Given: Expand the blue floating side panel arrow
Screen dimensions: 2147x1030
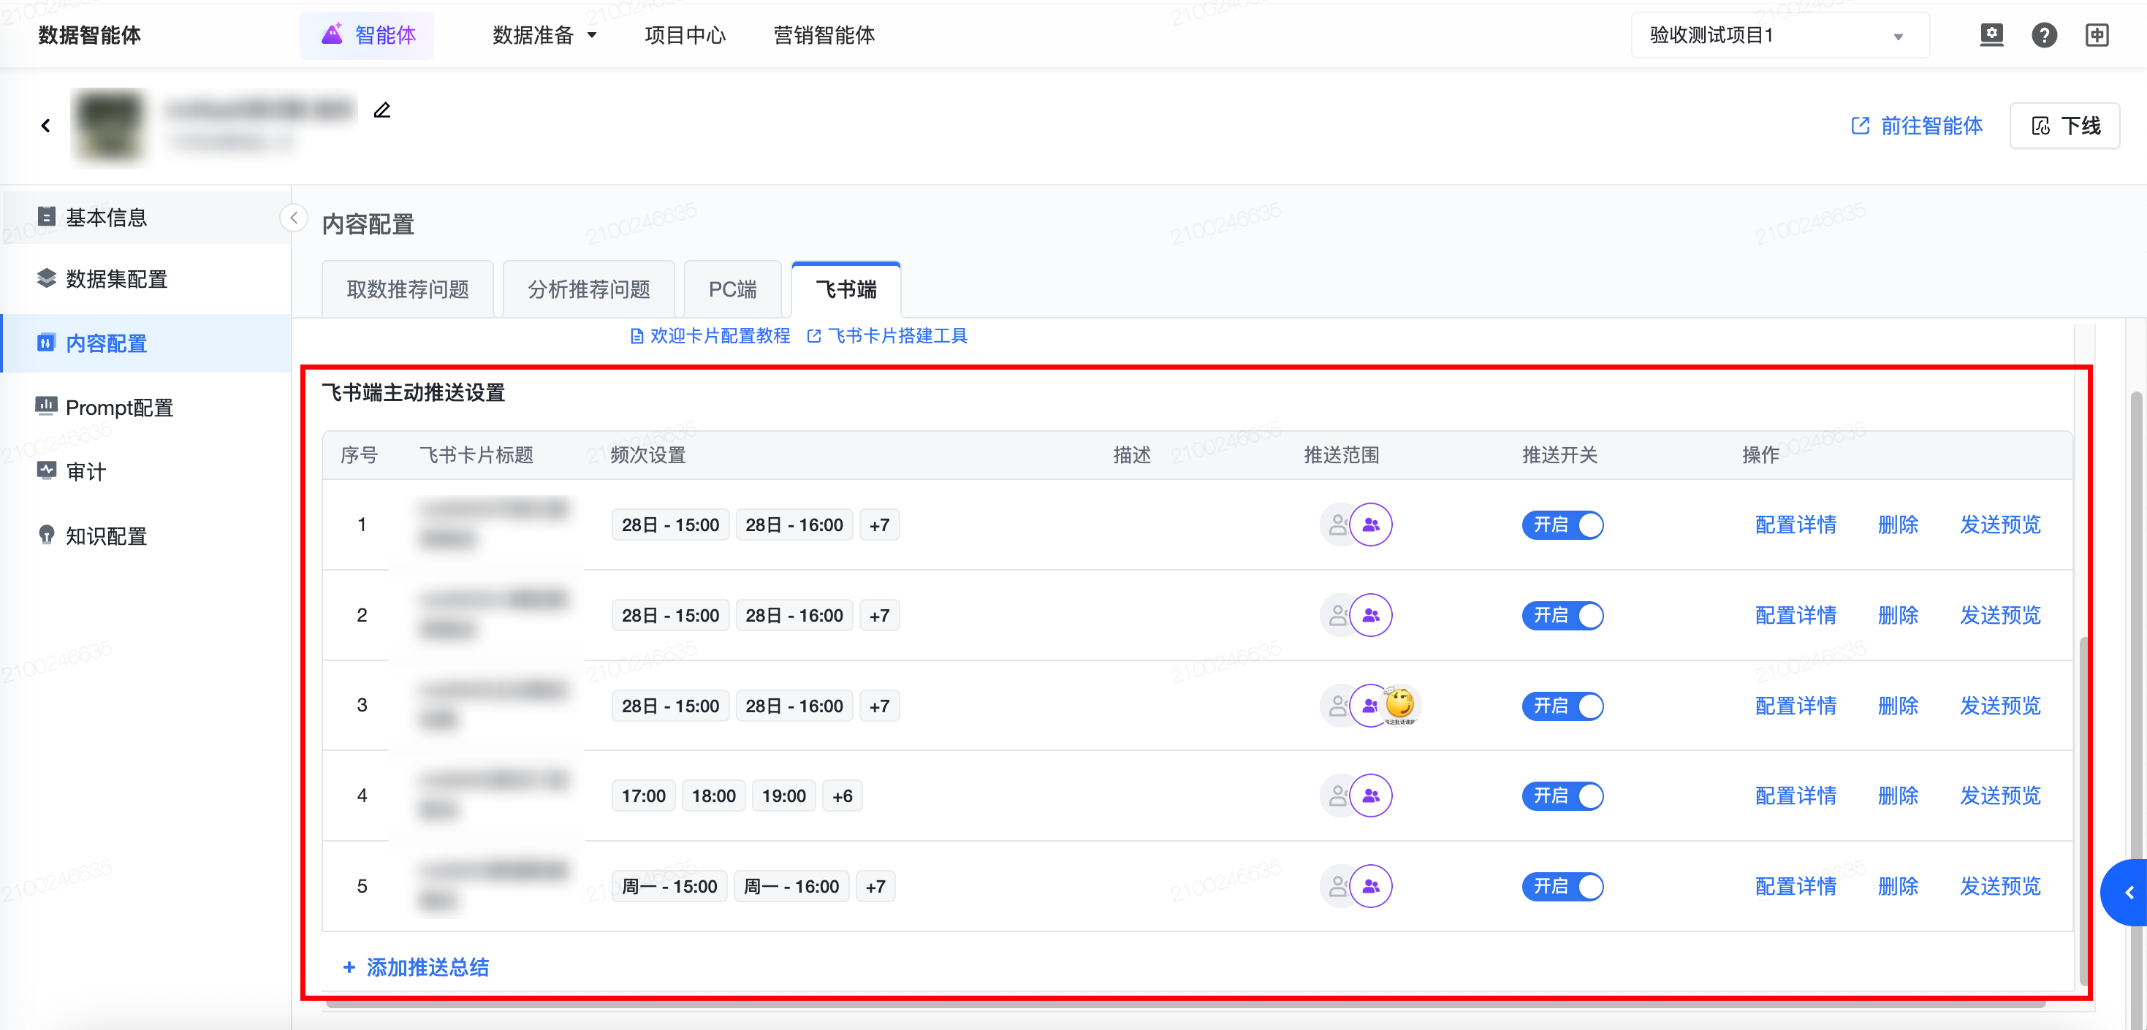Looking at the screenshot, I should (x=2128, y=893).
